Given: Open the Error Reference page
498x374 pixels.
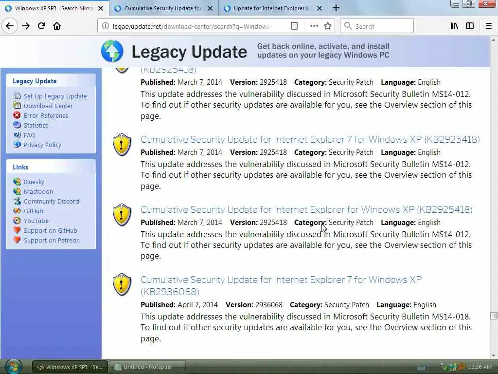Looking at the screenshot, I should 46,116.
